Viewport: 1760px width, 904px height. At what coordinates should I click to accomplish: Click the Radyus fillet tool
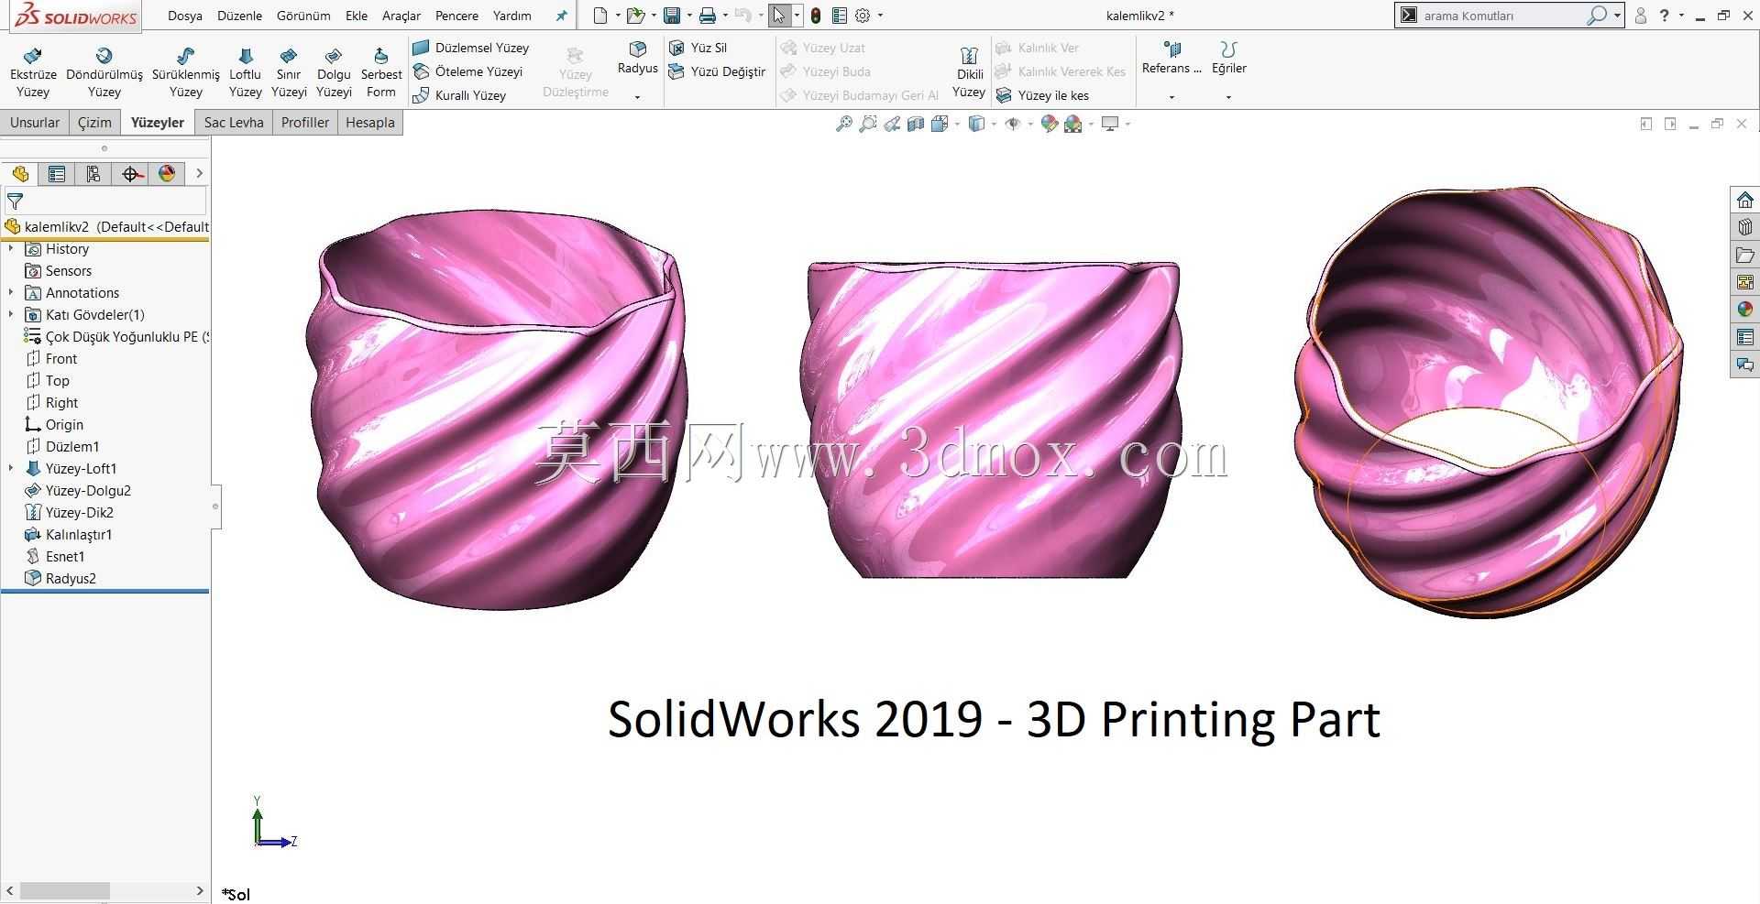pos(638,57)
